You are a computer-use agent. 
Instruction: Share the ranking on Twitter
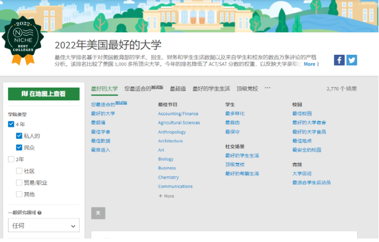tap(351, 60)
